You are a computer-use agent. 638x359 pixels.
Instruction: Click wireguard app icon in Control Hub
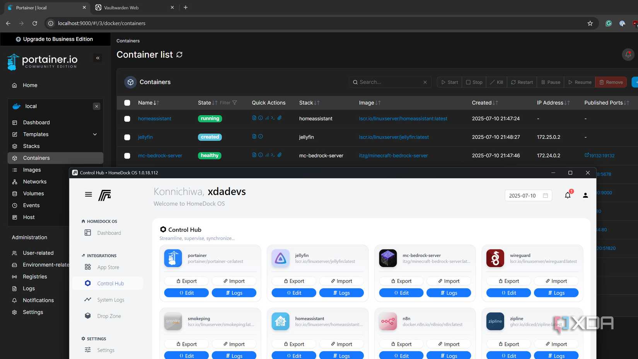point(495,258)
